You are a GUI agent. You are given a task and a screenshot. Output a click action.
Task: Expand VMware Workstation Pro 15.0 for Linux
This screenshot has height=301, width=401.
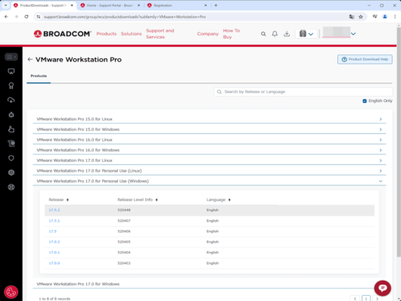pos(209,119)
